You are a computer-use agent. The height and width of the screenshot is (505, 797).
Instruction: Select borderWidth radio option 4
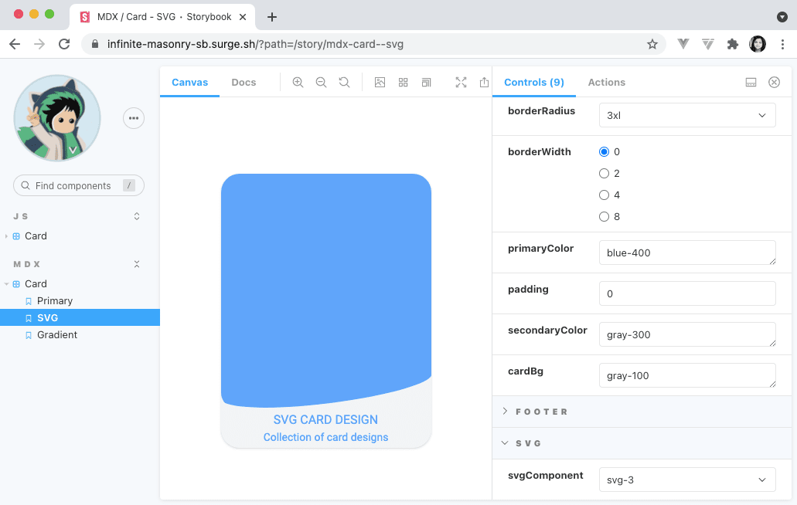coord(604,195)
